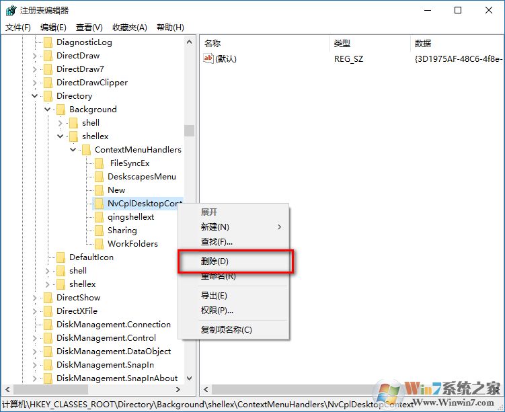Image resolution: width=505 pixels, height=412 pixels.
Task: Open the 文件(F) menu
Action: [18, 28]
